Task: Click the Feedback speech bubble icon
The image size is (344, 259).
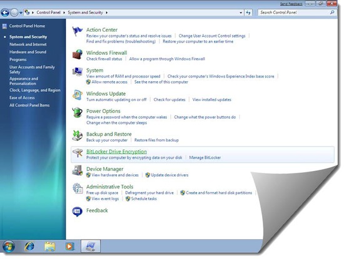Action: [77, 212]
